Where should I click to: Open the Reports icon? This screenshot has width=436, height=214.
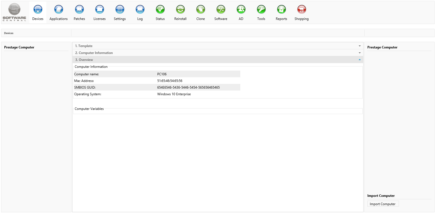pyautogui.click(x=282, y=10)
